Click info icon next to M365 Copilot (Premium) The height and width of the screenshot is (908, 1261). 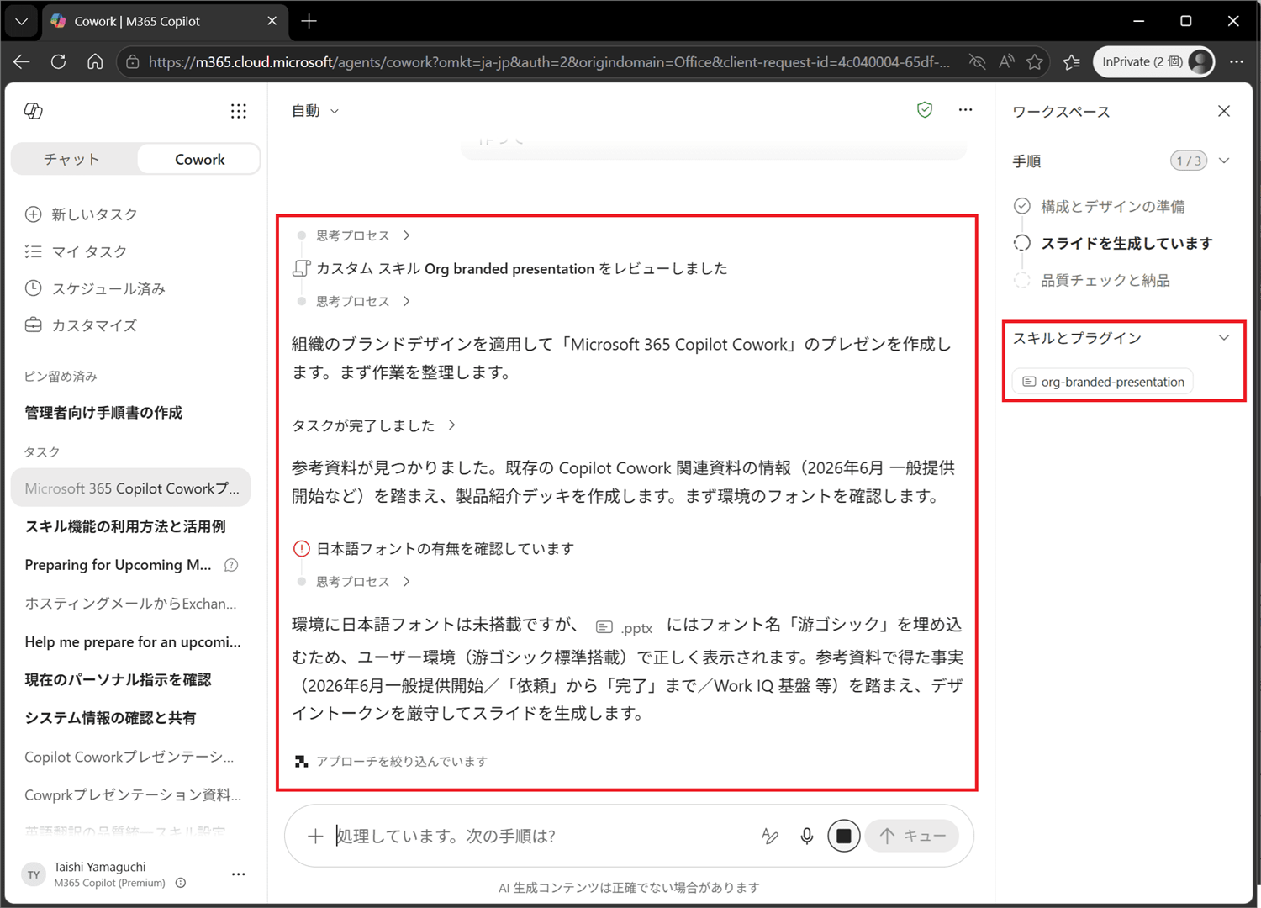pyautogui.click(x=181, y=883)
